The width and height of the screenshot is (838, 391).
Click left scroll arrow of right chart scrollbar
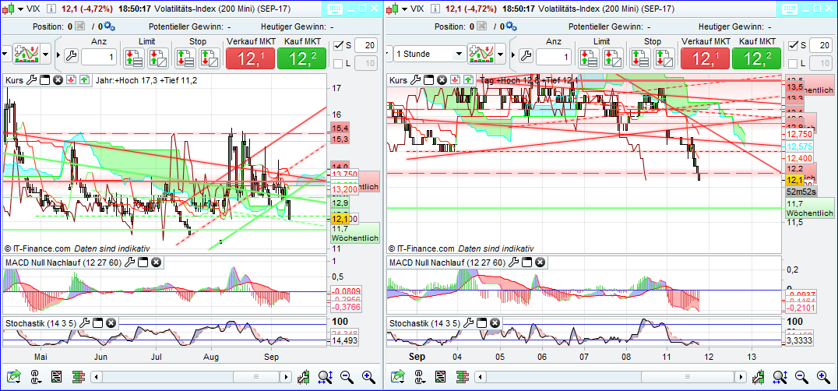(x=480, y=377)
